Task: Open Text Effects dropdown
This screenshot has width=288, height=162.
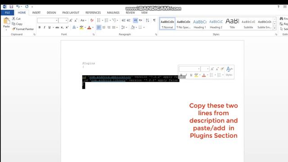Action: (x=75, y=27)
